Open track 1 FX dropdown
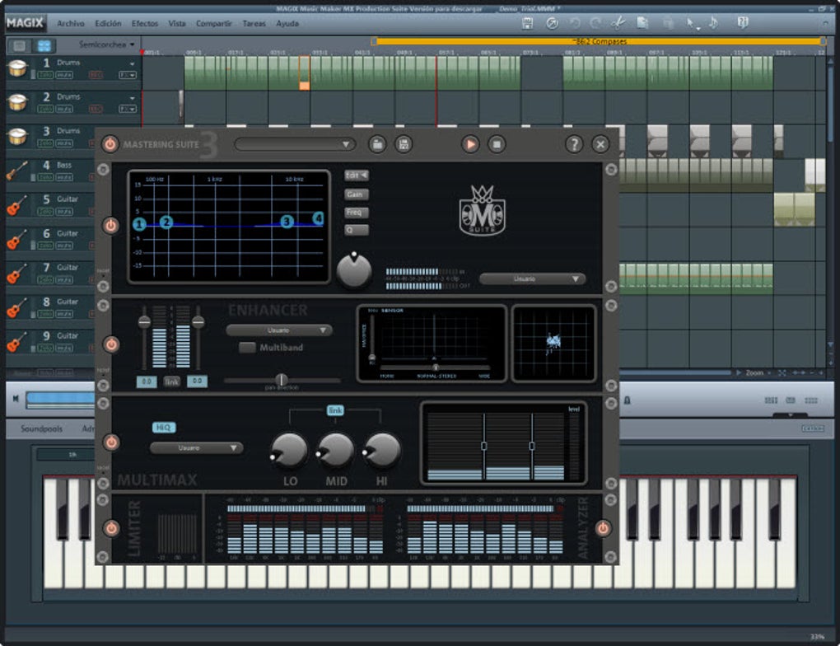840x646 pixels. pos(128,75)
